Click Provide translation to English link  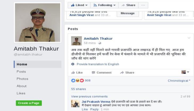98,64
